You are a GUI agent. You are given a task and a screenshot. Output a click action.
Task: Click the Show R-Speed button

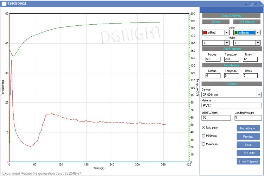click(x=248, y=161)
